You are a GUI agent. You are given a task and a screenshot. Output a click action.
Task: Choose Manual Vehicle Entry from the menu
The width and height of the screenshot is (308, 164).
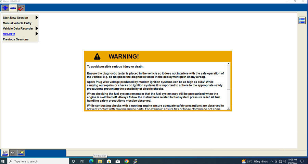17,23
